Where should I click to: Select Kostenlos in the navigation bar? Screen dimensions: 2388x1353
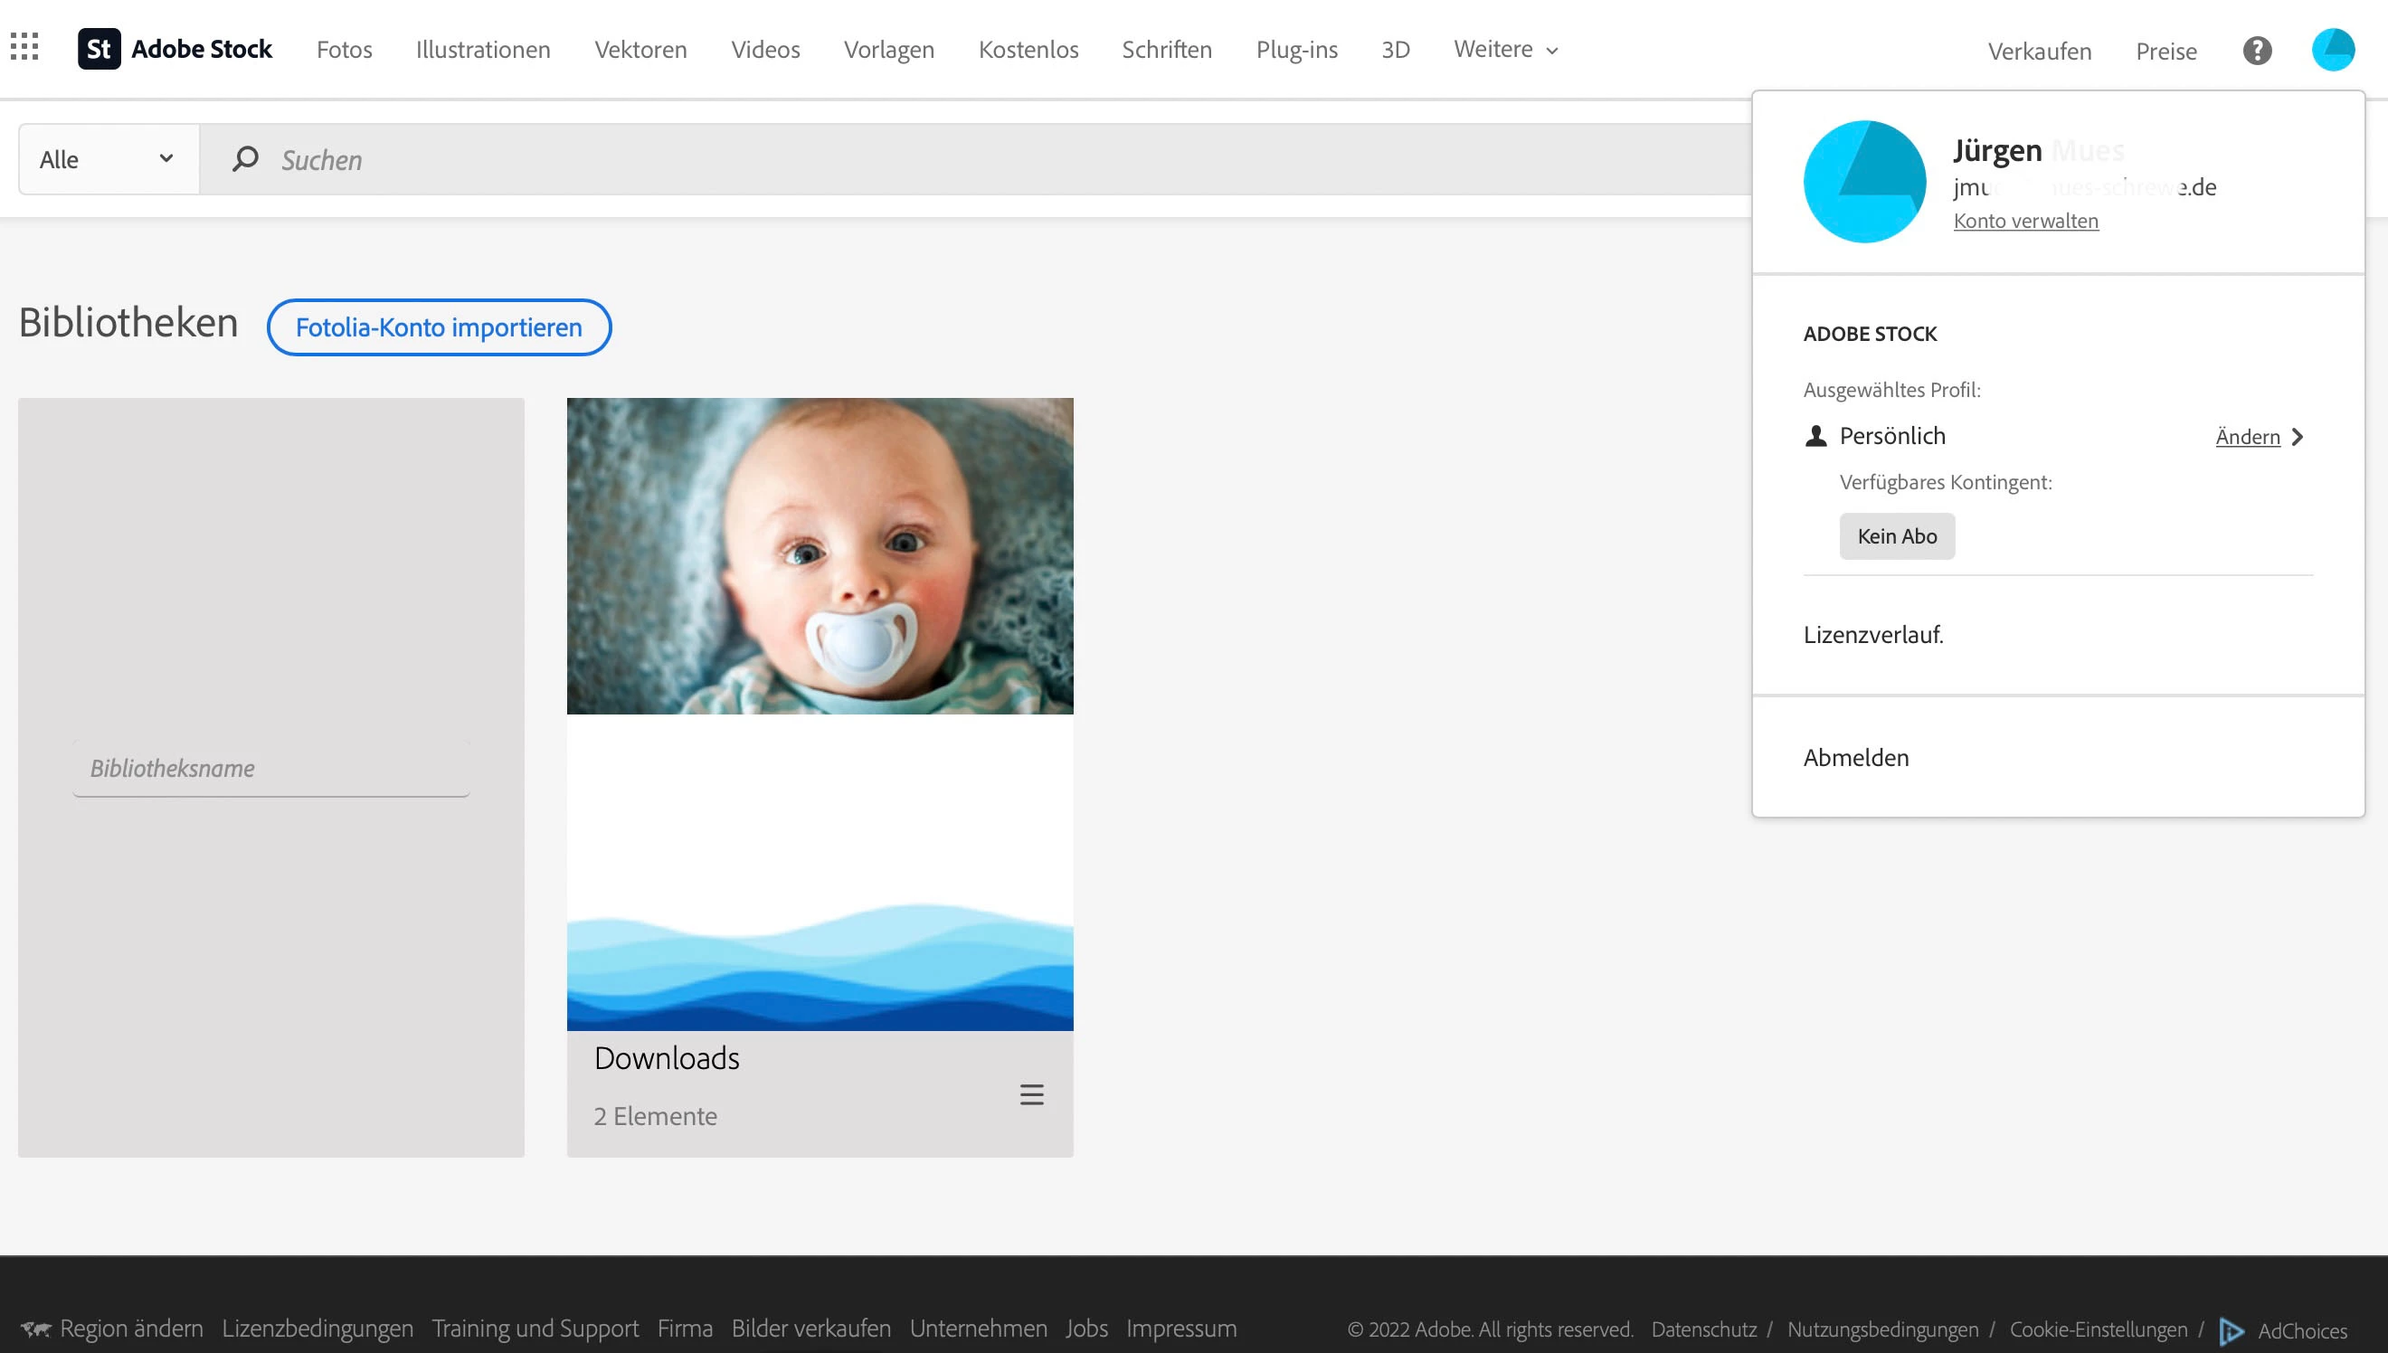pos(1028,49)
